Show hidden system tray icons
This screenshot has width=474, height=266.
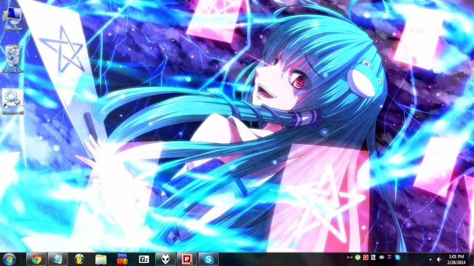(430, 259)
